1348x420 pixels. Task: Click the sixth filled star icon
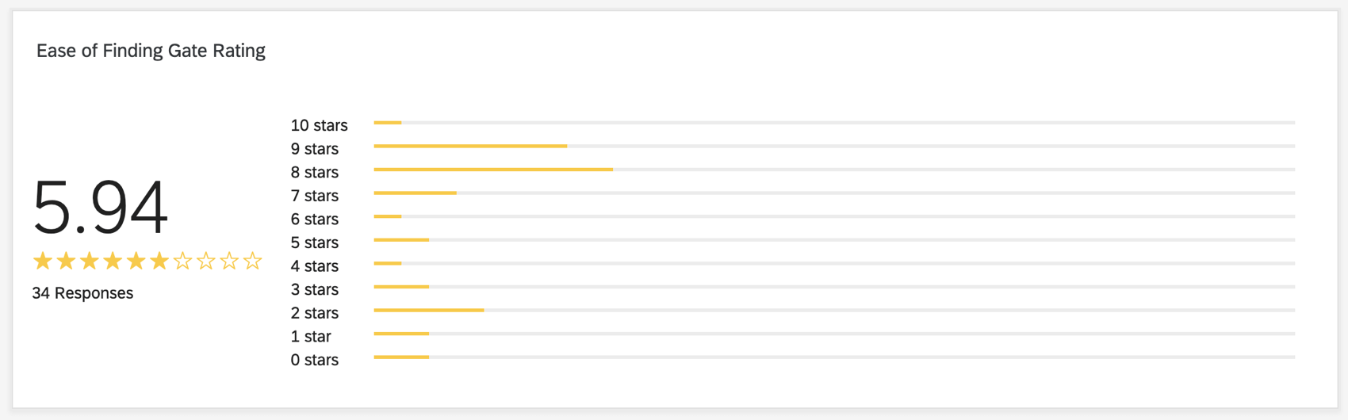pos(159,261)
